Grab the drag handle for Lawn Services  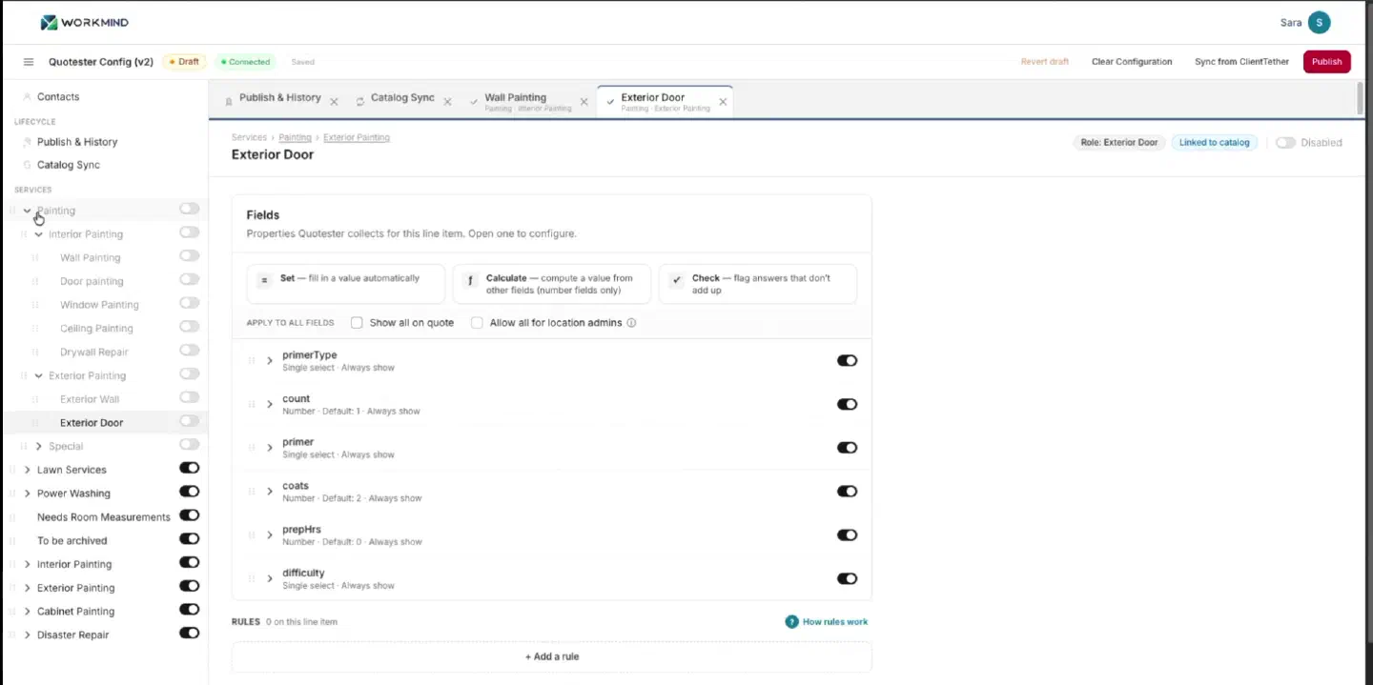tap(12, 470)
